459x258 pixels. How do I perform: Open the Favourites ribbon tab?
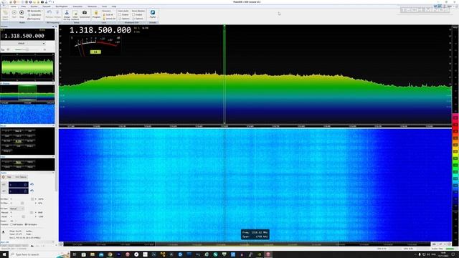[x=77, y=6]
